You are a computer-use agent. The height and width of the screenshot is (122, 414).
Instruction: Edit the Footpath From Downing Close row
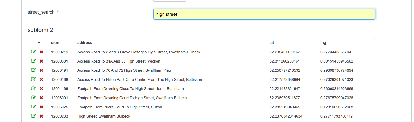[x=33, y=88]
